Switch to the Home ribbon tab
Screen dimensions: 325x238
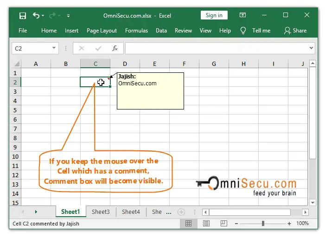click(x=49, y=31)
